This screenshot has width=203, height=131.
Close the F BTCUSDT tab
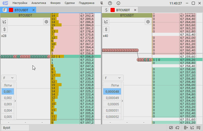pyautogui.click(x=34, y=10)
